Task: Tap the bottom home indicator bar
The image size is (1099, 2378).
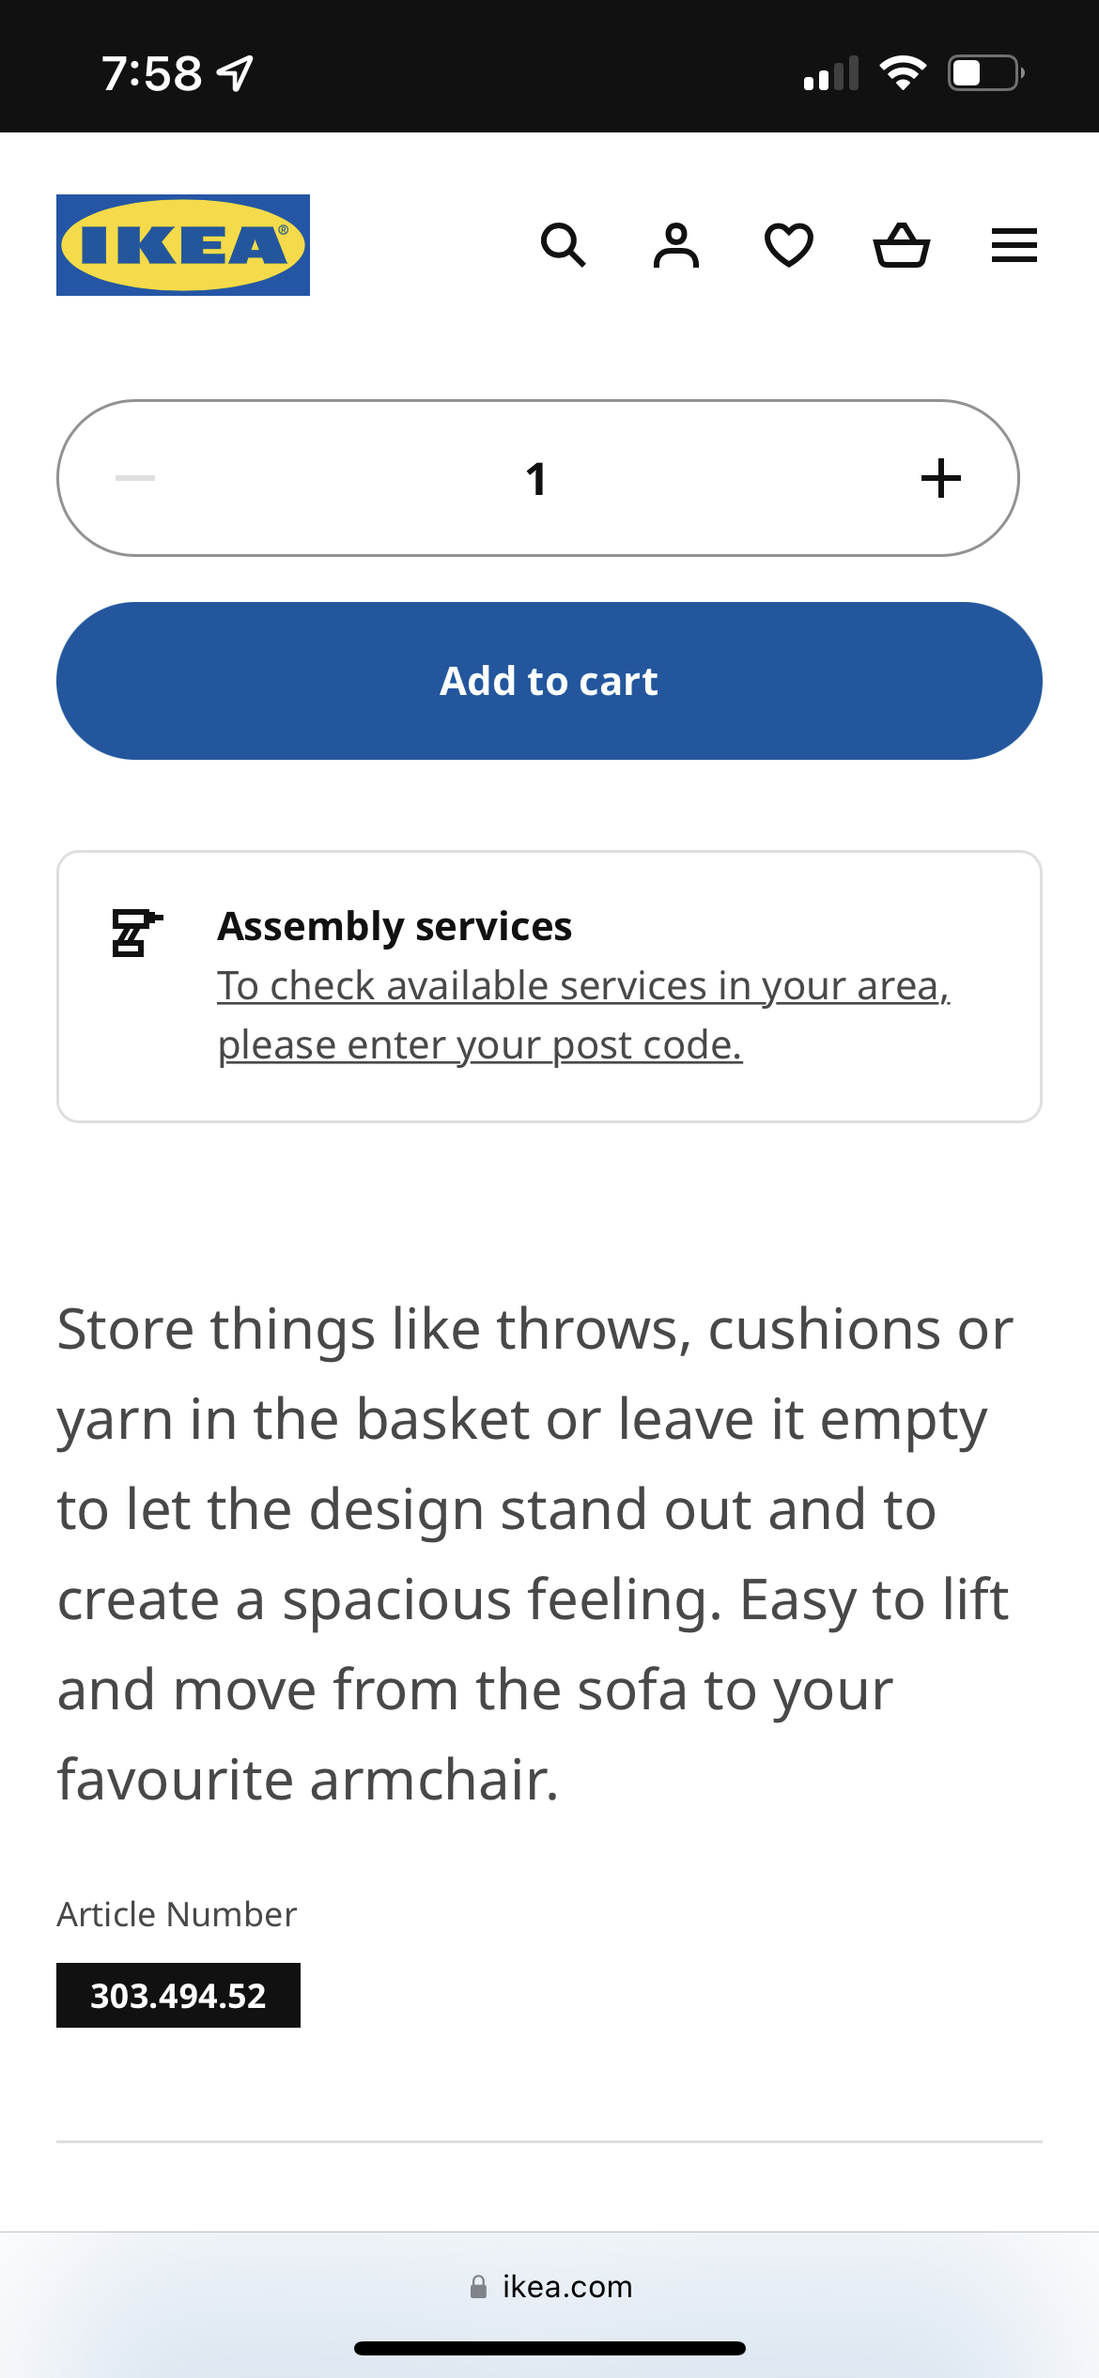Action: click(549, 2348)
